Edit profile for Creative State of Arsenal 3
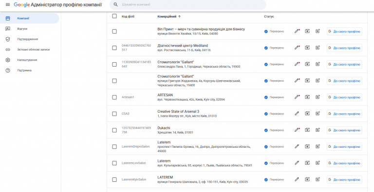This screenshot has width=374, height=192. pos(297,114)
